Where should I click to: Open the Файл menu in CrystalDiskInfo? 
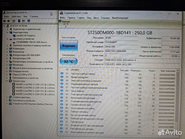click(x=62, y=18)
